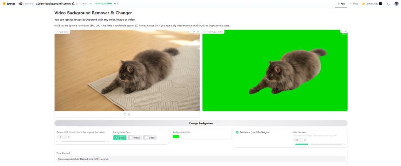This screenshot has height=166, width=401.
Task: Like this Space with the heart icon
Action: click(x=83, y=4)
